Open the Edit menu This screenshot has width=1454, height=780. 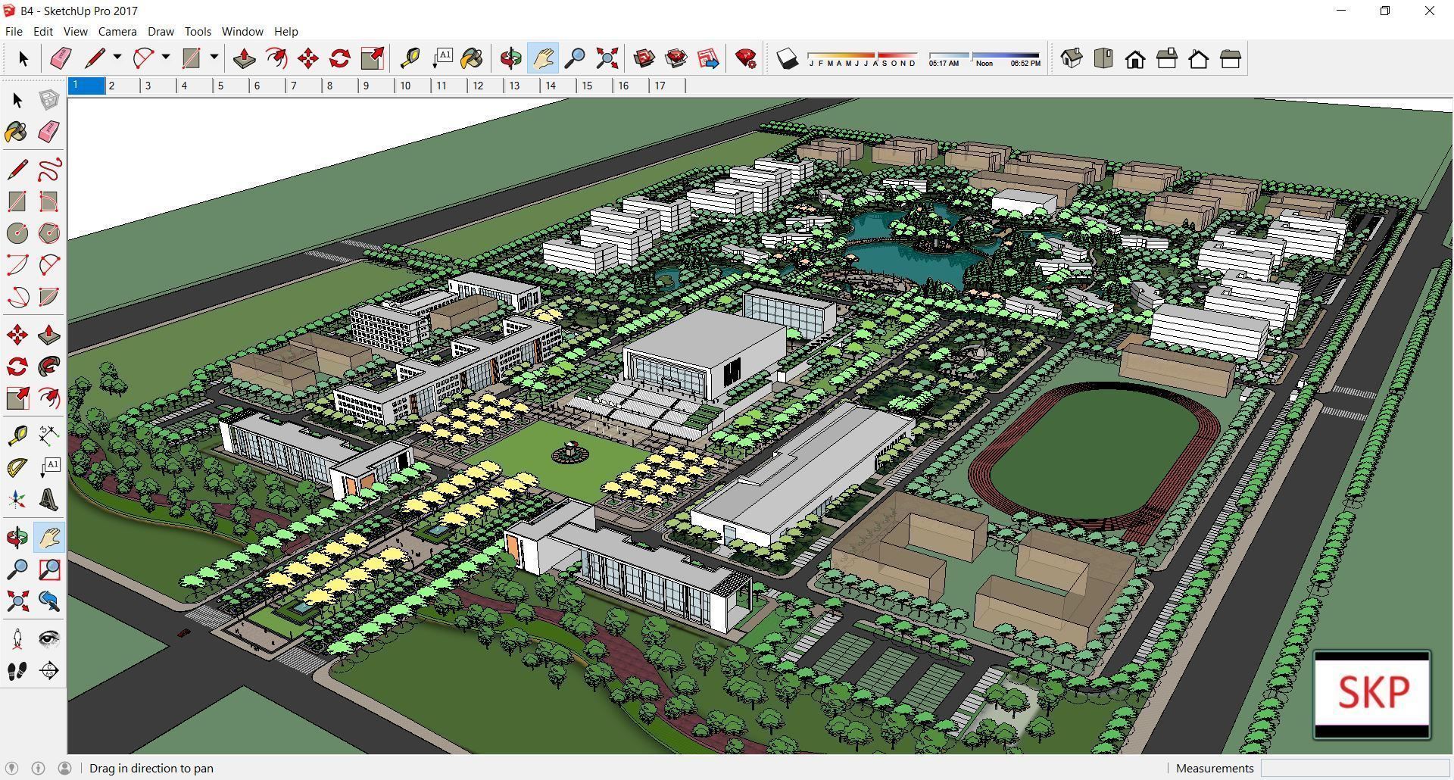point(42,31)
